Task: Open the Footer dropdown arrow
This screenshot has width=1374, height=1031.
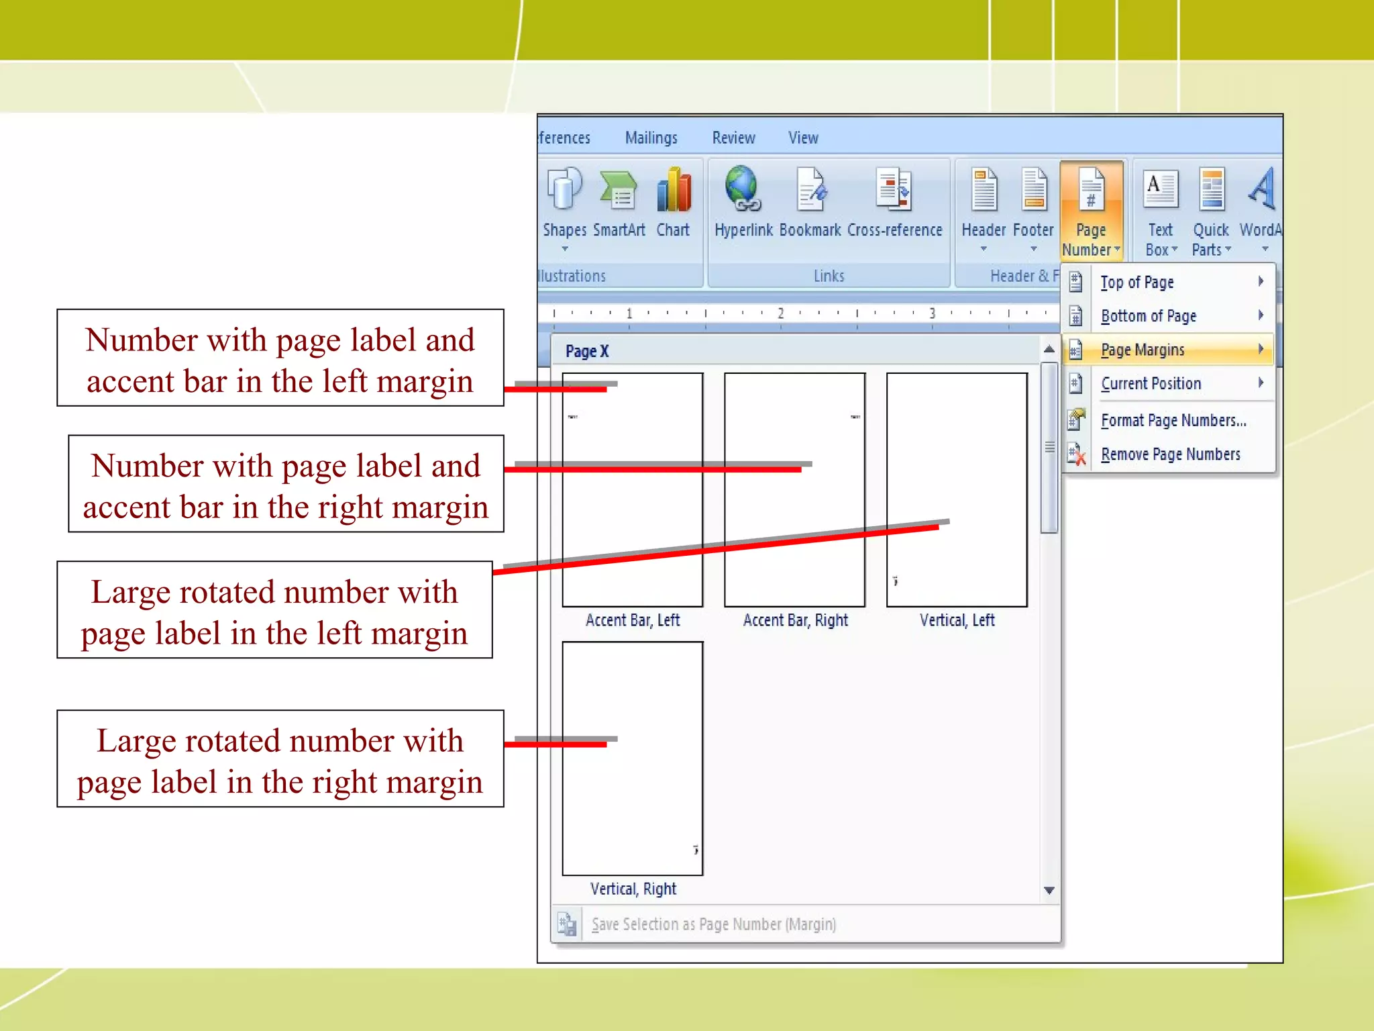Action: coord(1034,249)
